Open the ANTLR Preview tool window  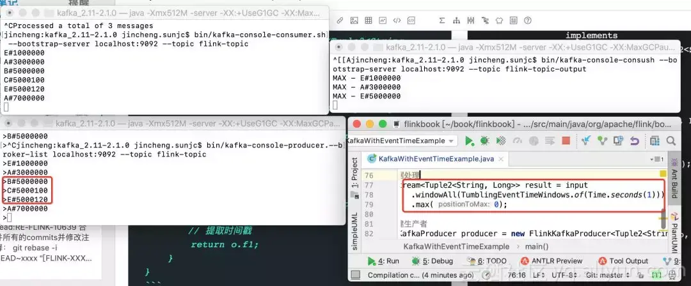[552, 261]
